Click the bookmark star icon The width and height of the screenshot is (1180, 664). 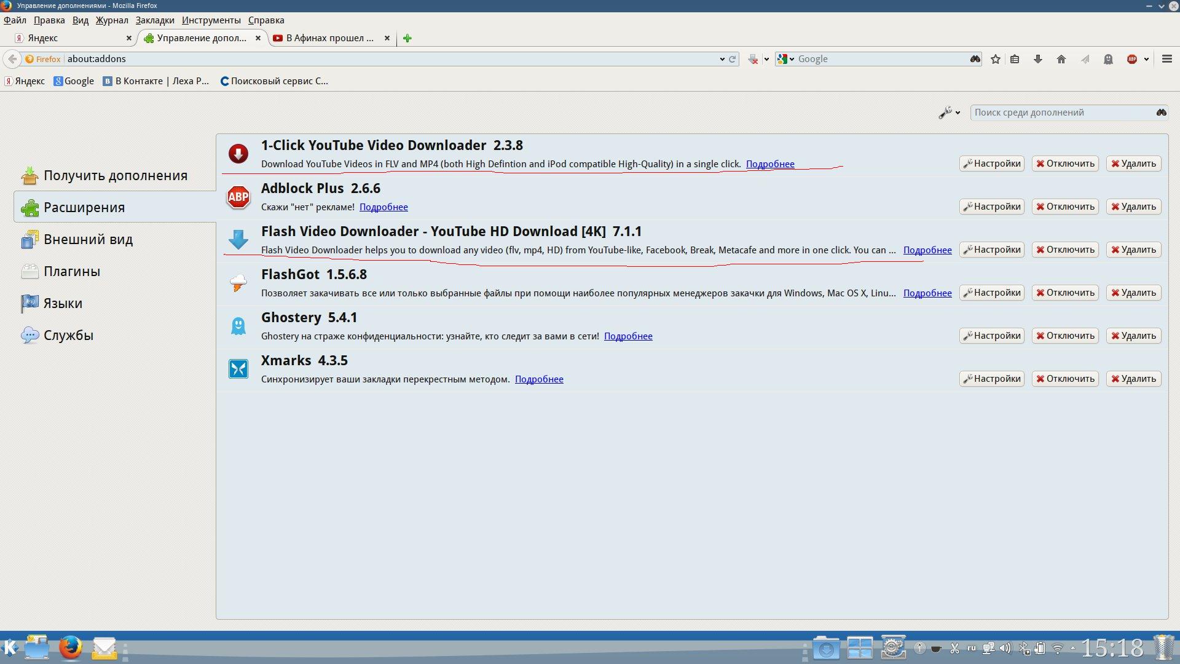[x=996, y=59]
